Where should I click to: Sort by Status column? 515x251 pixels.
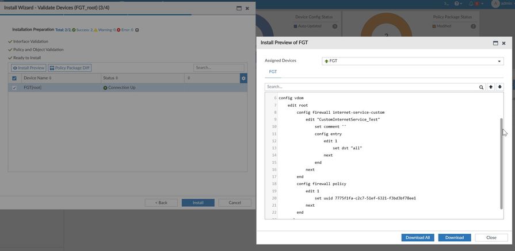[110, 78]
